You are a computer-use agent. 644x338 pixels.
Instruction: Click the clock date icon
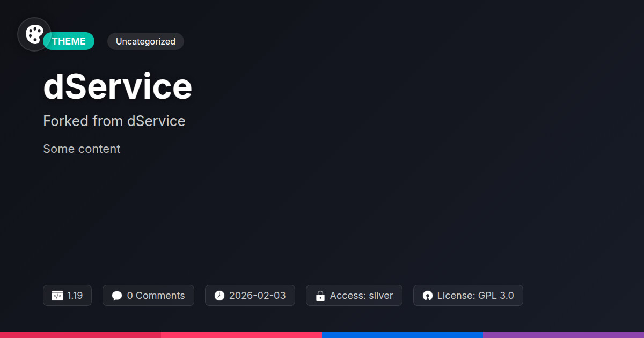219,296
